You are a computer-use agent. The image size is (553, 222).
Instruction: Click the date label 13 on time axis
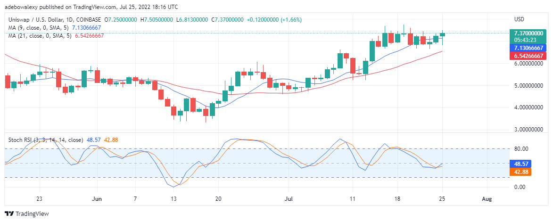pyautogui.click(x=173, y=199)
